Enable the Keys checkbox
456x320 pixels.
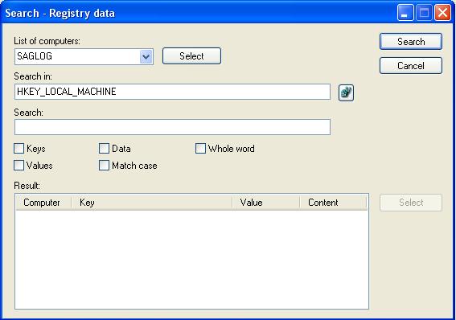(19, 149)
